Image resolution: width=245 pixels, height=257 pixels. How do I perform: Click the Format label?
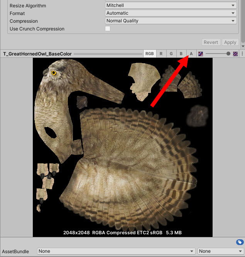[x=17, y=13]
